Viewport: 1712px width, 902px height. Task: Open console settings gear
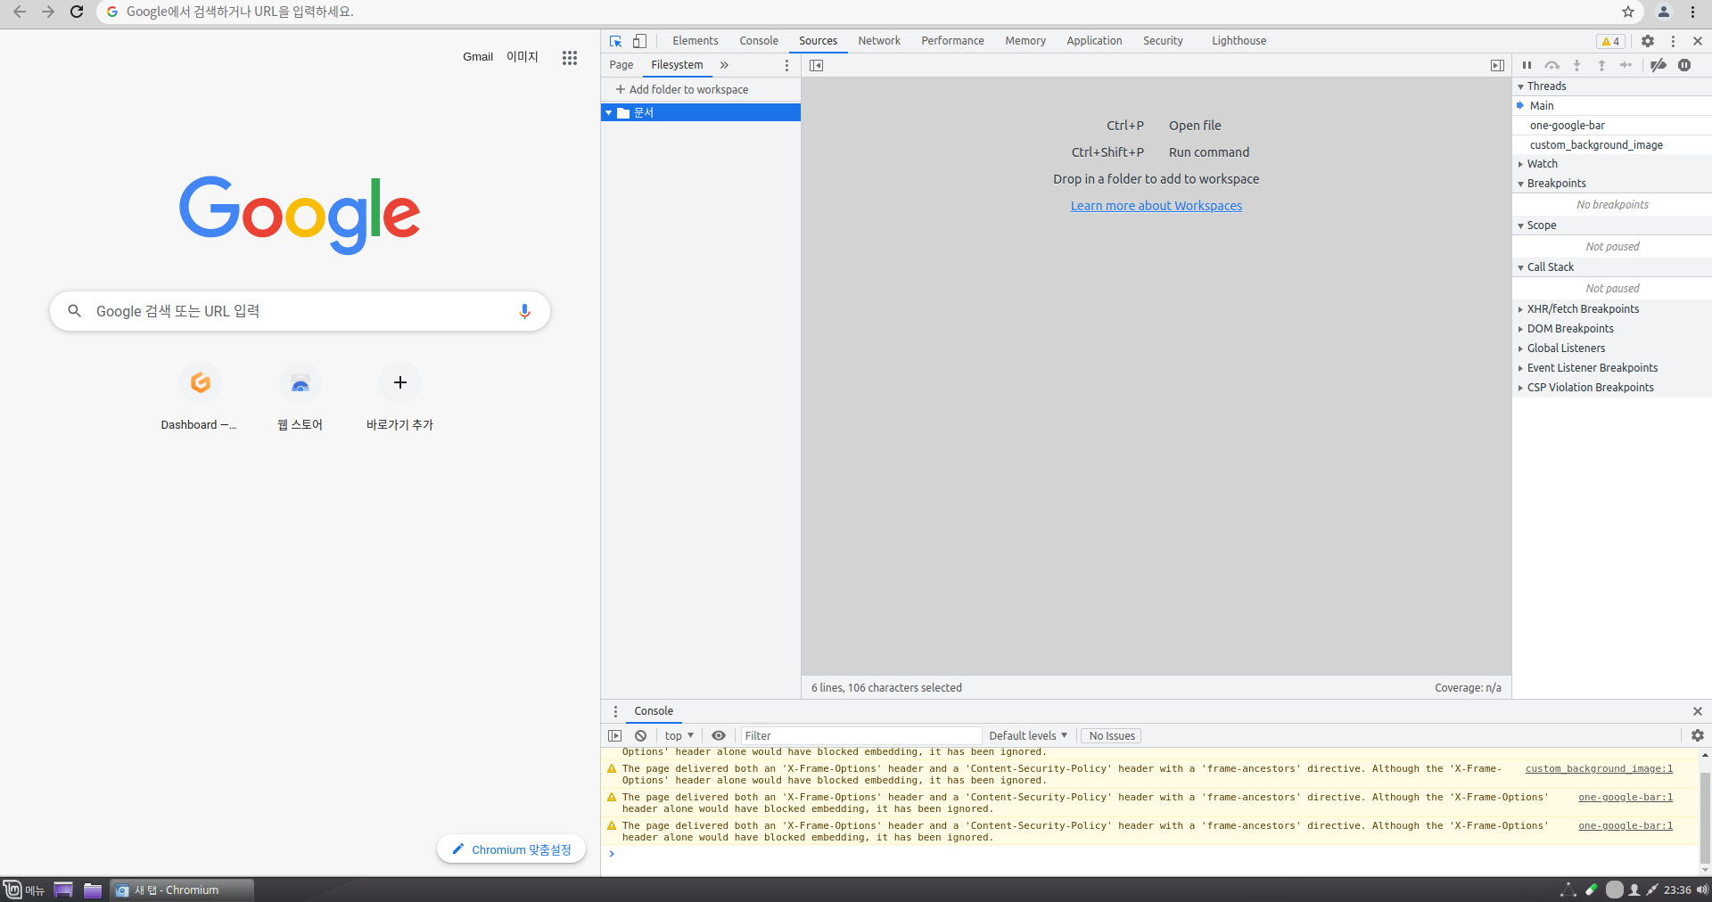pyautogui.click(x=1698, y=735)
